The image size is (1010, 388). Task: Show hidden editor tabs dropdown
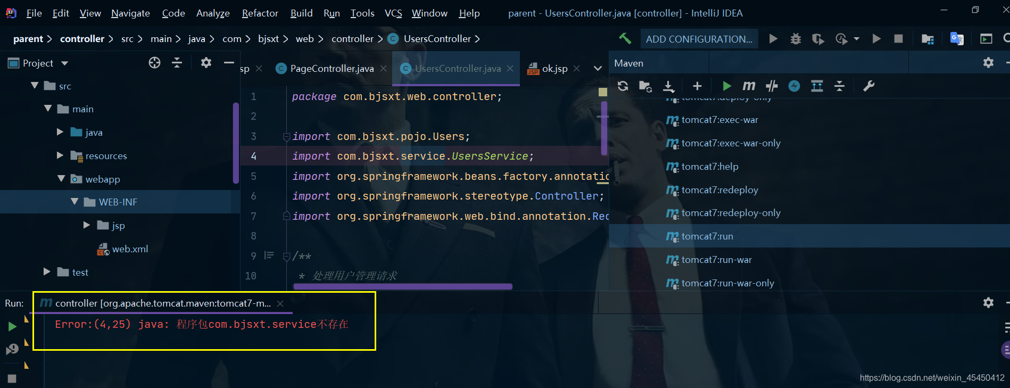tap(598, 68)
